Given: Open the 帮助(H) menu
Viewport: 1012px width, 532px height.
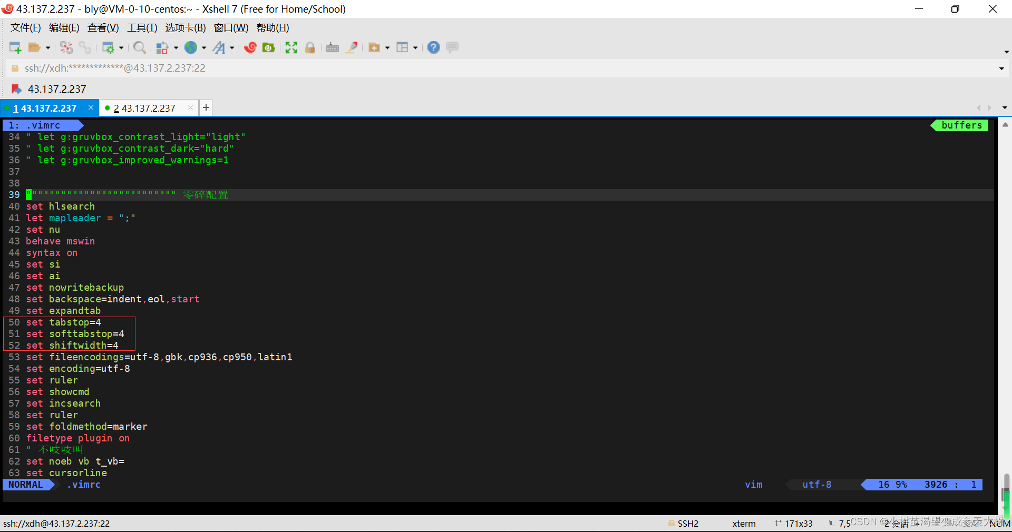Looking at the screenshot, I should [273, 28].
